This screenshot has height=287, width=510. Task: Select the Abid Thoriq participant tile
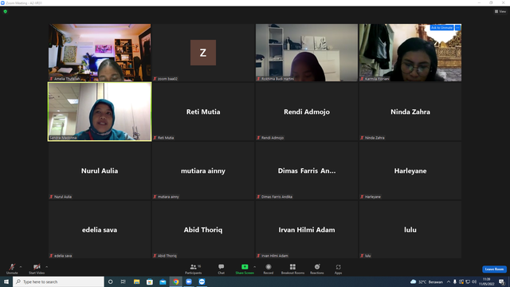203,230
